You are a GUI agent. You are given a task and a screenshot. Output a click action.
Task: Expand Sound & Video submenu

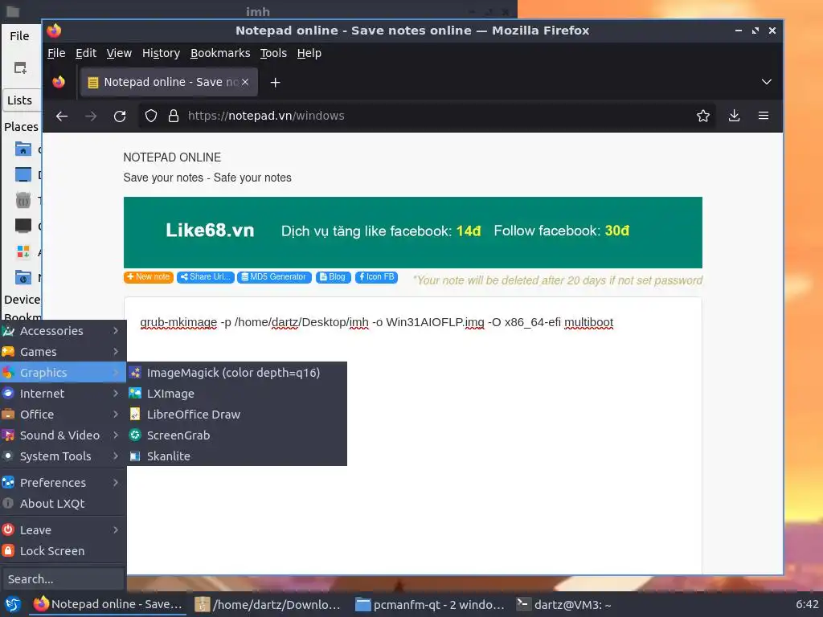point(63,436)
